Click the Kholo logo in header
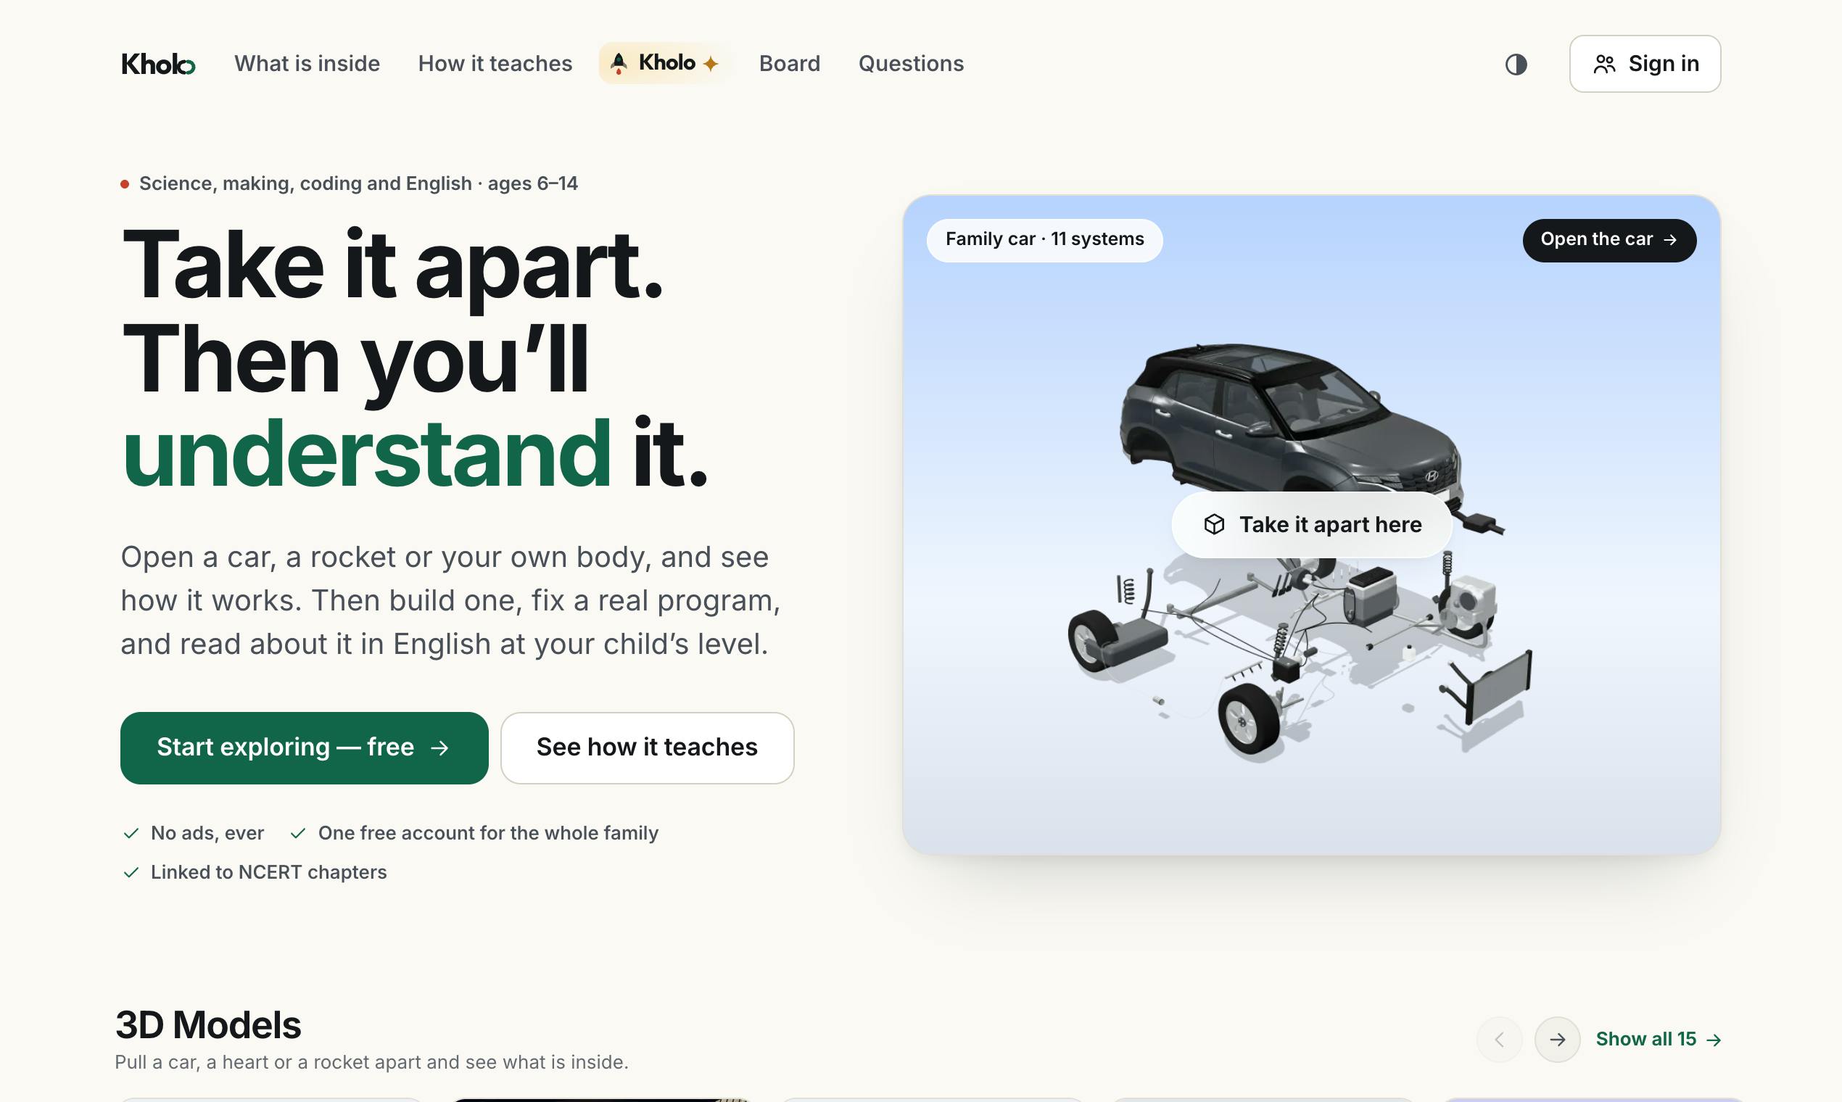Screen dimensions: 1842x1102 click(x=158, y=64)
